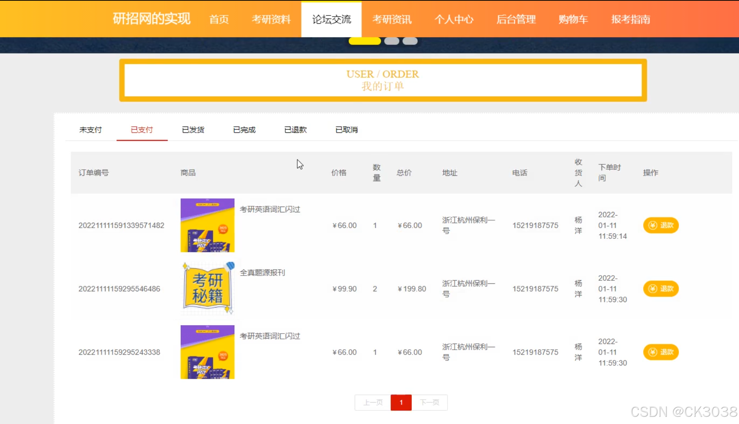
Task: Click 下一页 pagination button
Action: tap(430, 402)
